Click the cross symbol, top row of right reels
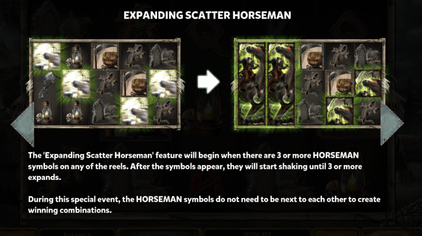422x236 pixels. [x=340, y=57]
